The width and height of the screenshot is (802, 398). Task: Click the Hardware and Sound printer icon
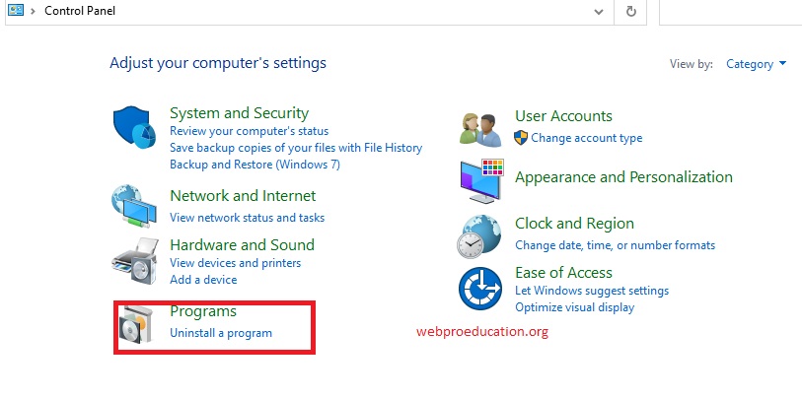(134, 258)
